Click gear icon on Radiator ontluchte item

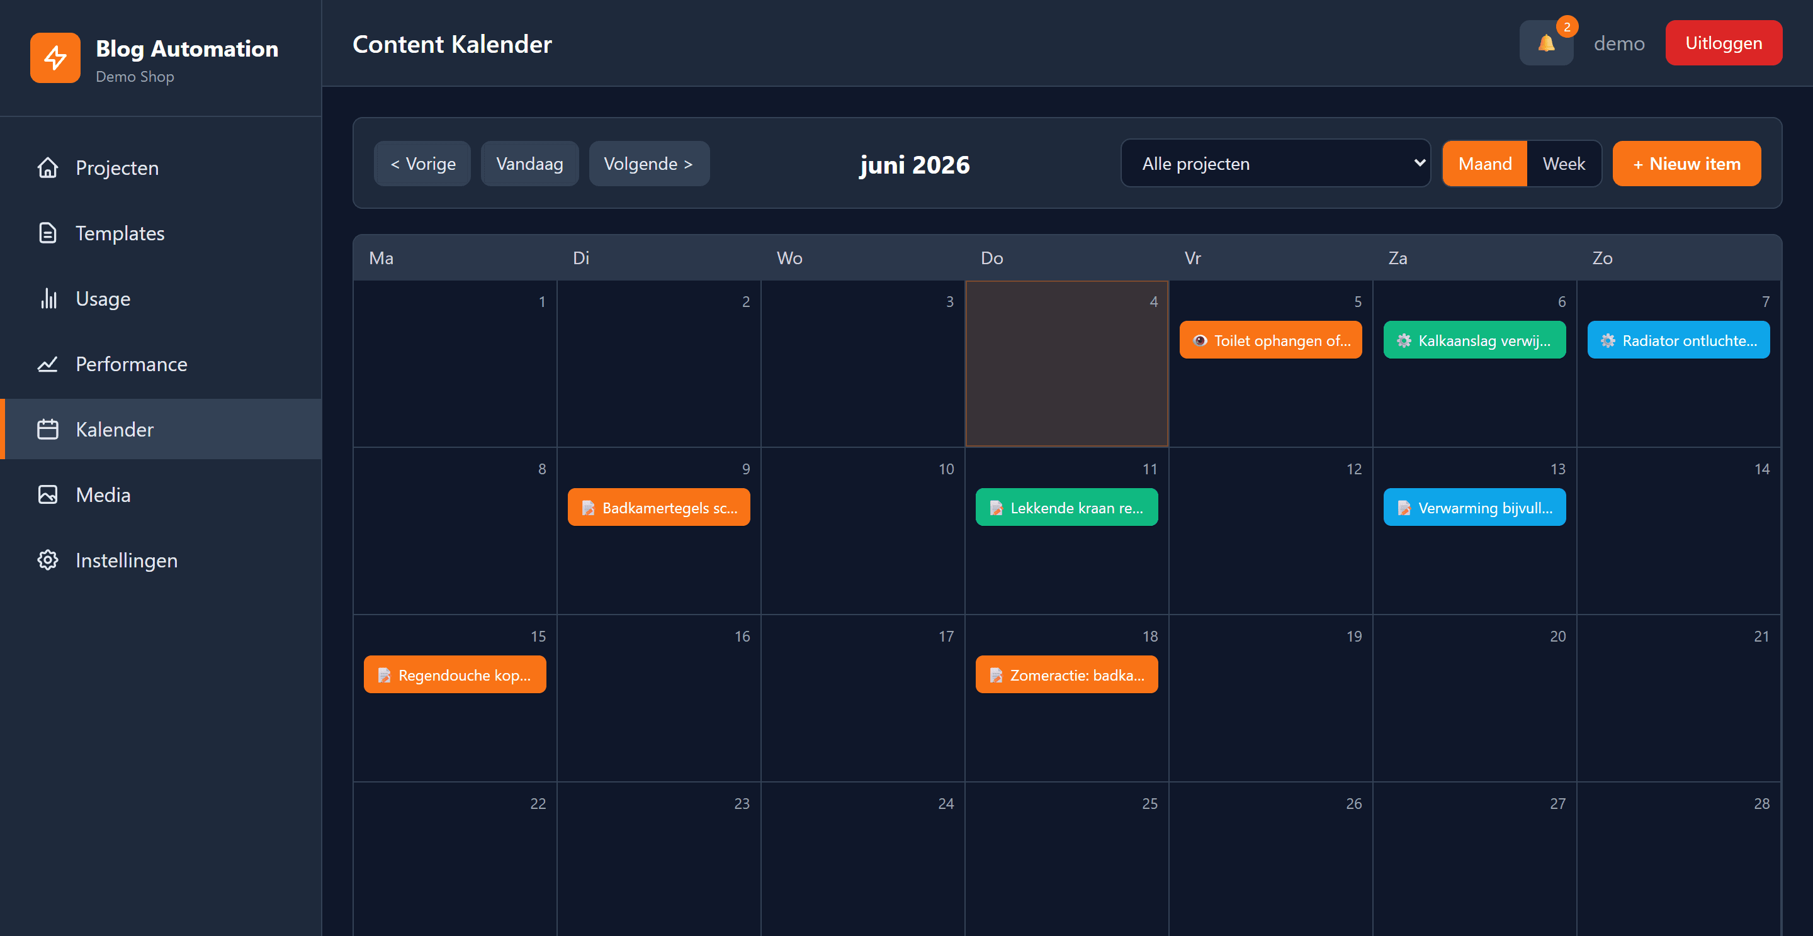(1608, 341)
